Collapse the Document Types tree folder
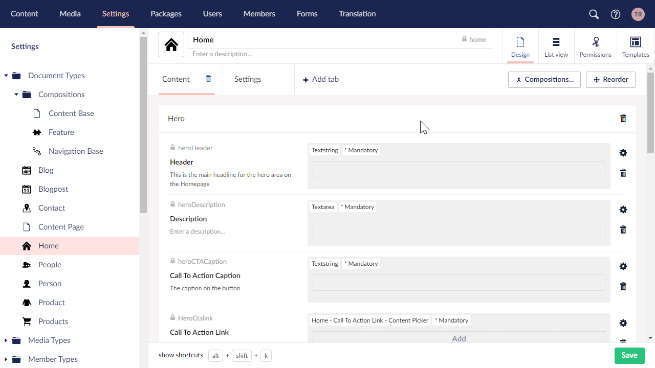 point(6,76)
